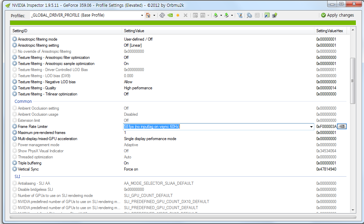Image resolution: width=364 pixels, height=224 pixels.
Task: Click the SettingValueHex column header
Action: [330, 31]
